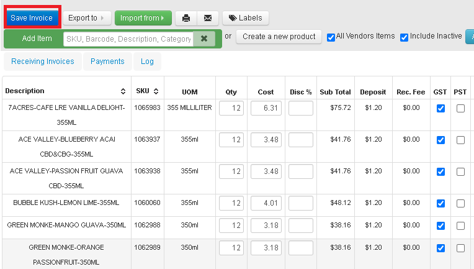Click the $48.12 sub total
Viewport: 474px width, 269px height.
[x=341, y=203]
